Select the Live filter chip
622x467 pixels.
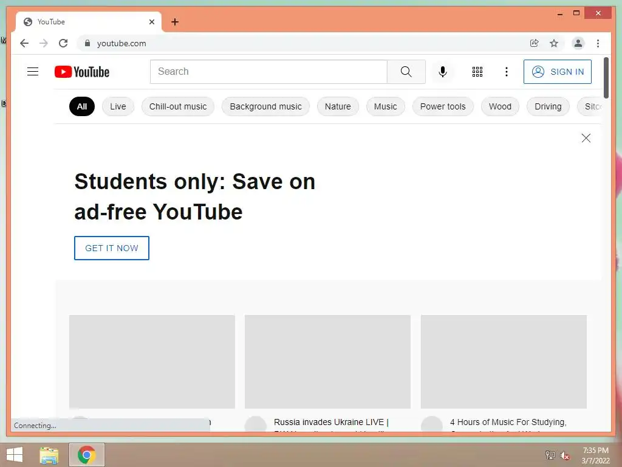point(118,106)
